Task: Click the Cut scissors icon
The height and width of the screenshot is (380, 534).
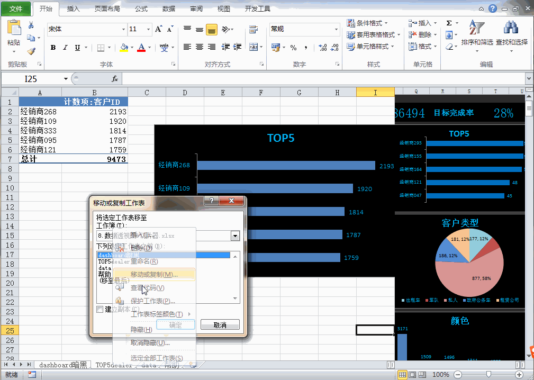Action: pyautogui.click(x=31, y=25)
